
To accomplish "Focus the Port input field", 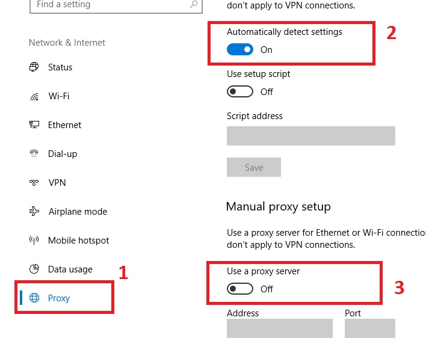I will pos(369,328).
